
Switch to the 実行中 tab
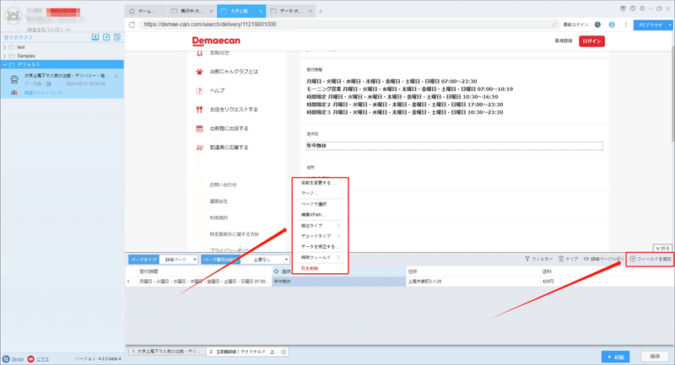click(192, 11)
